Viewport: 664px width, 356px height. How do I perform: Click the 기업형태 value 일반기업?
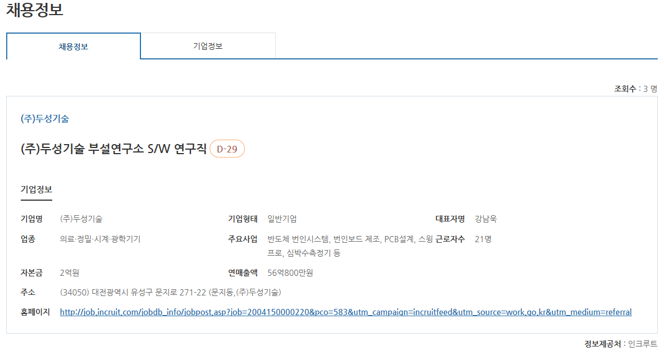[282, 219]
